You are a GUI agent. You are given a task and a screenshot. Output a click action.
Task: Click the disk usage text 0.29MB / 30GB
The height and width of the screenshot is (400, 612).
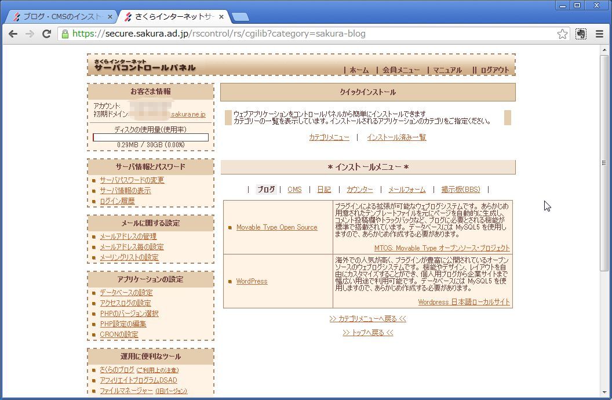click(151, 145)
